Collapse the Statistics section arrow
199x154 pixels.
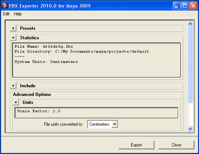[13, 38]
